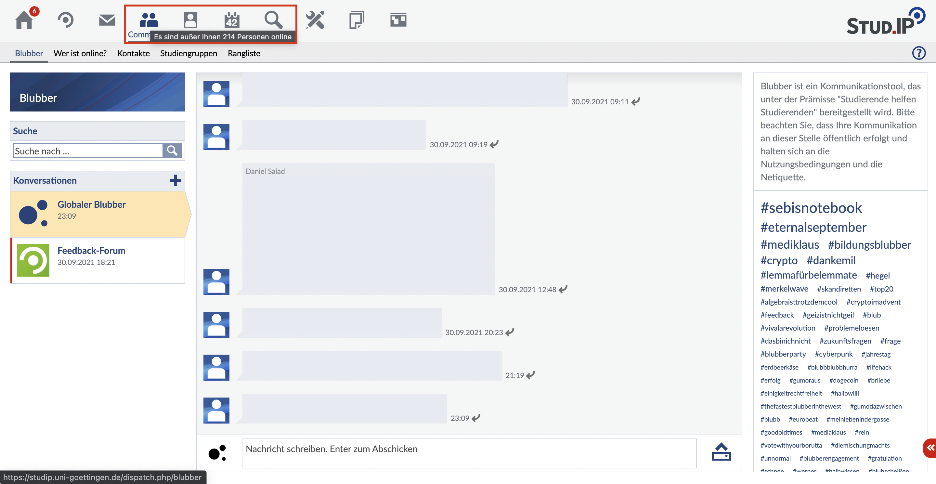Open the Rangliste tab
Image resolution: width=936 pixels, height=484 pixels.
click(x=244, y=53)
